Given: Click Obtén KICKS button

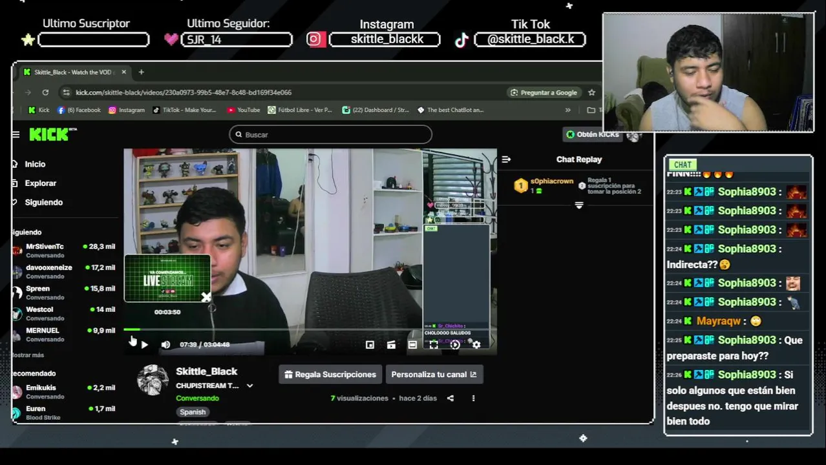Looking at the screenshot, I should (593, 134).
